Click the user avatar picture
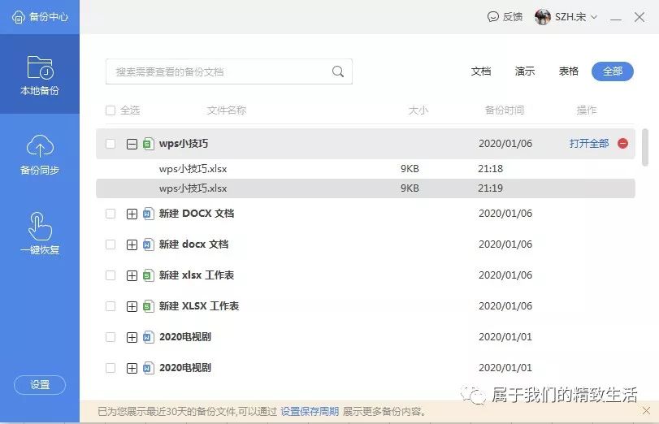 (x=543, y=17)
